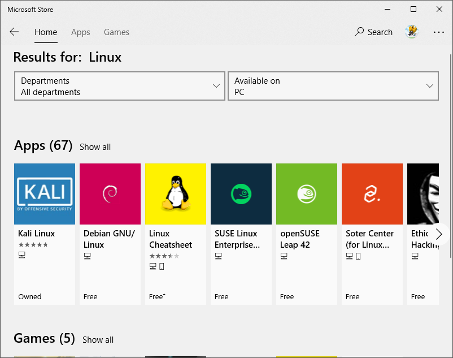
Task: Go to the Games tab
Action: coord(116,32)
